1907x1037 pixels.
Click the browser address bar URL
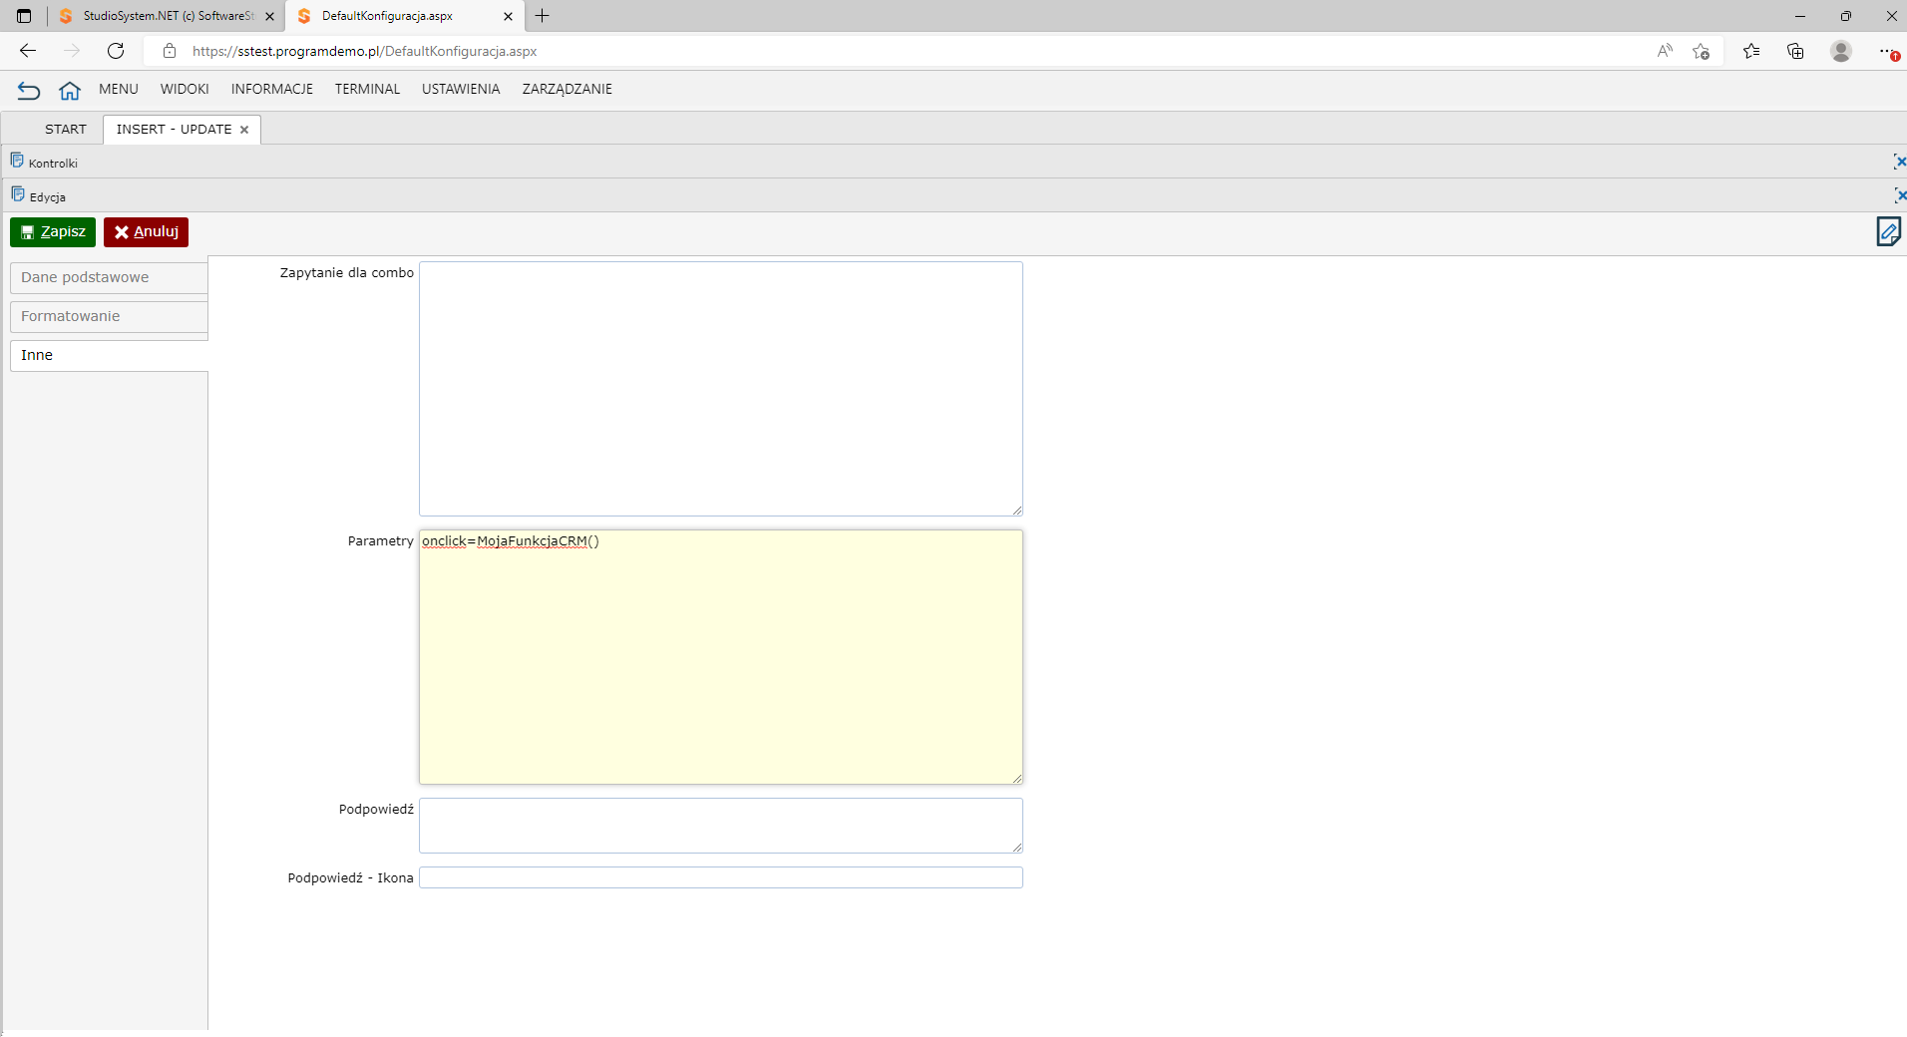click(364, 51)
